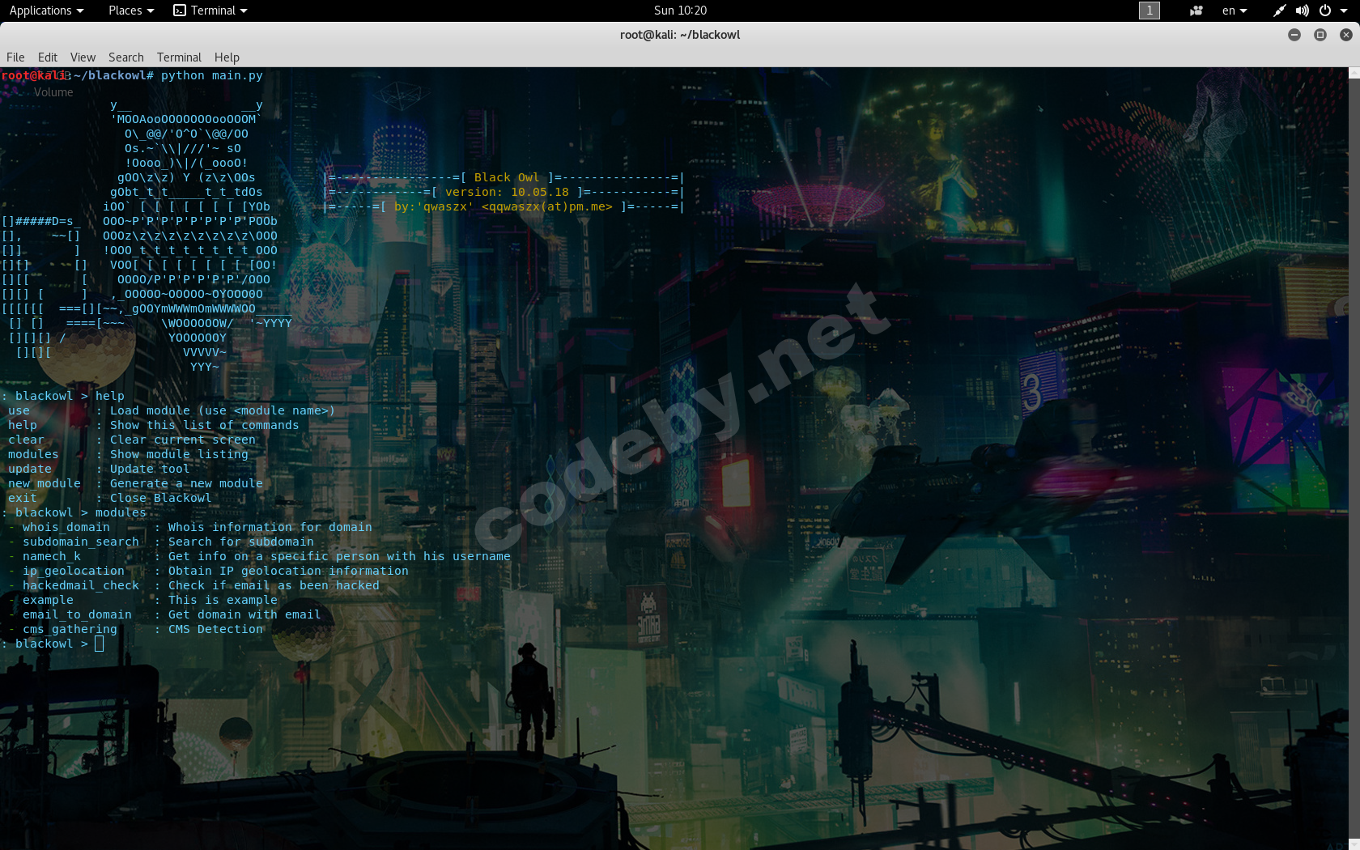Minimize the root@kali terminal window

point(1294,35)
